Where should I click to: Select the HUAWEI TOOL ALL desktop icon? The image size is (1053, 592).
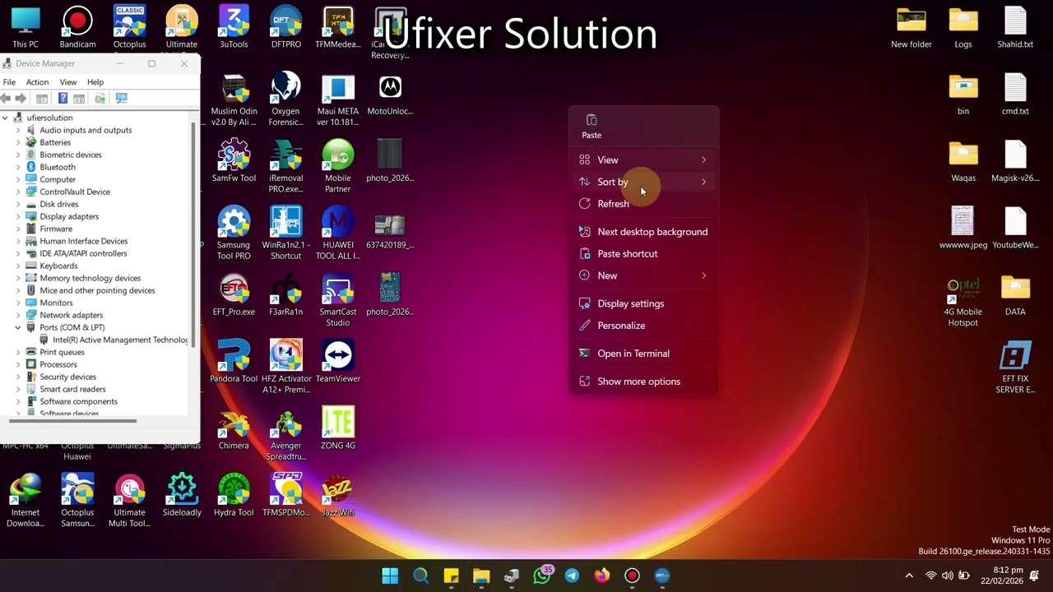[337, 233]
